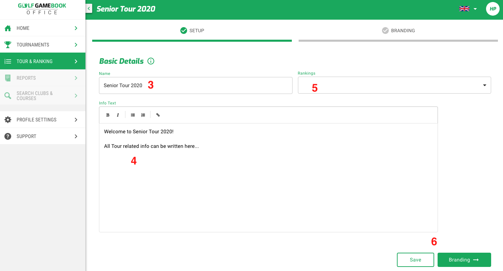Expand the Reports menu chevron
The height and width of the screenshot is (271, 503).
(76, 78)
